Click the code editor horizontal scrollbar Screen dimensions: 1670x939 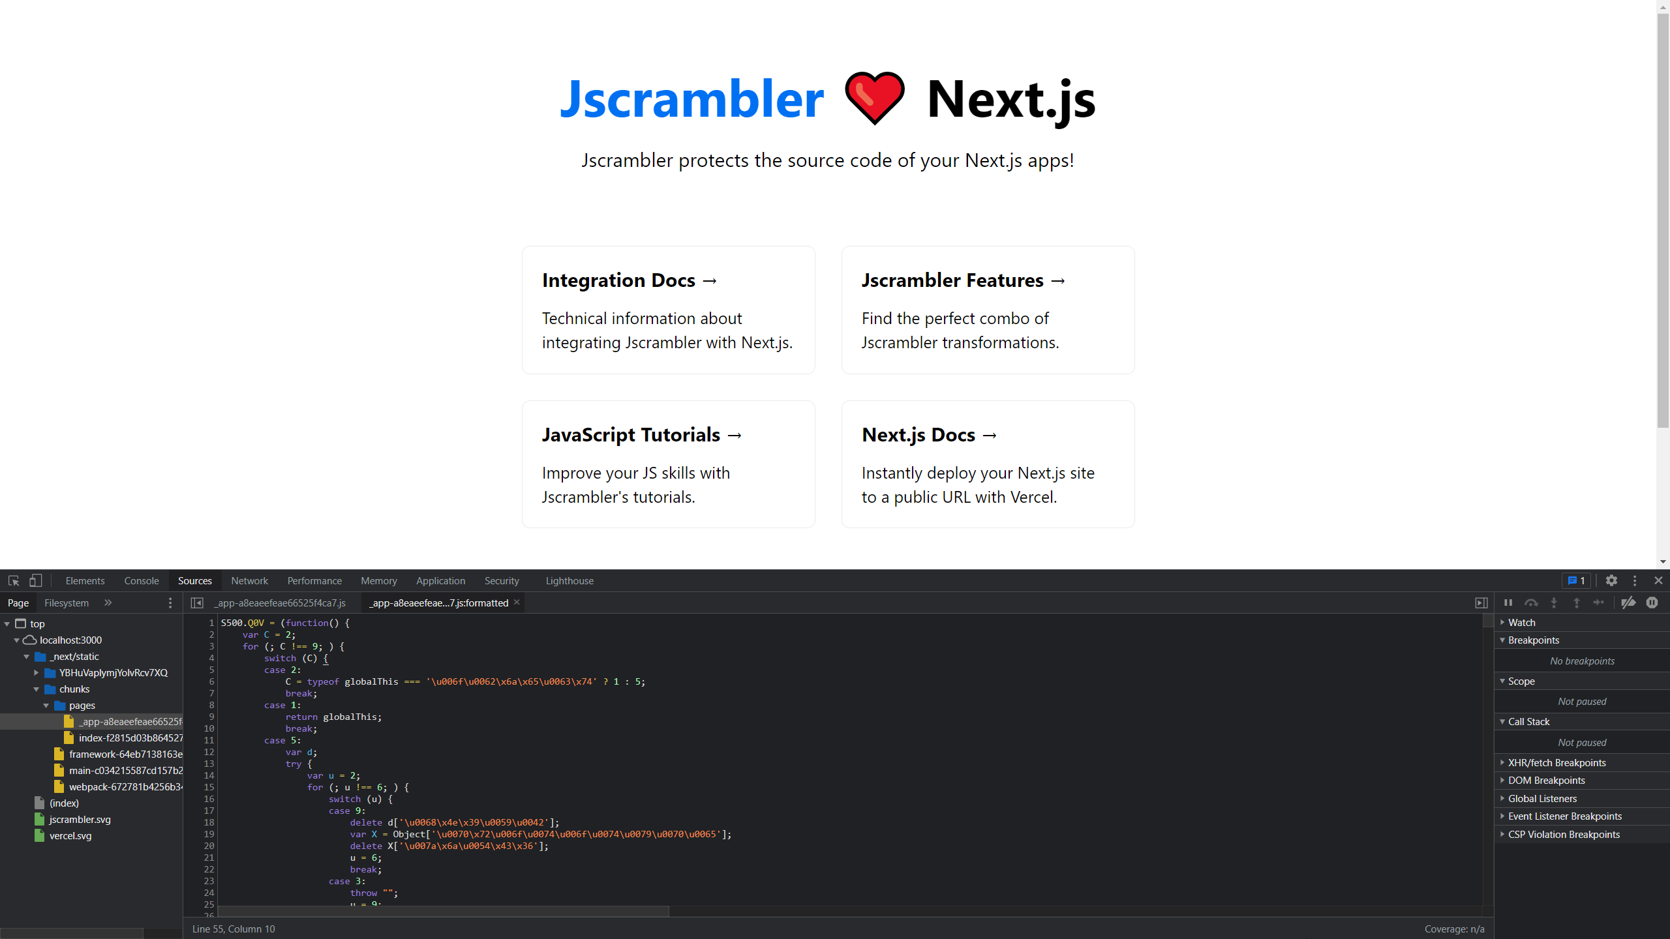pos(444,910)
